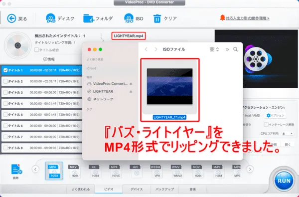Go back with the 戻る arrow button
This screenshot has height=197, width=299.
pyautogui.click(x=17, y=18)
